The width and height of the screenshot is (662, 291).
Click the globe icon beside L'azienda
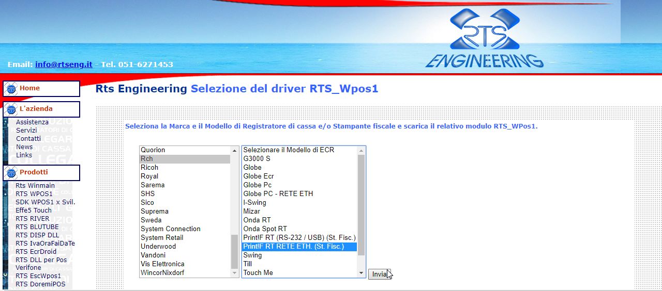11,109
